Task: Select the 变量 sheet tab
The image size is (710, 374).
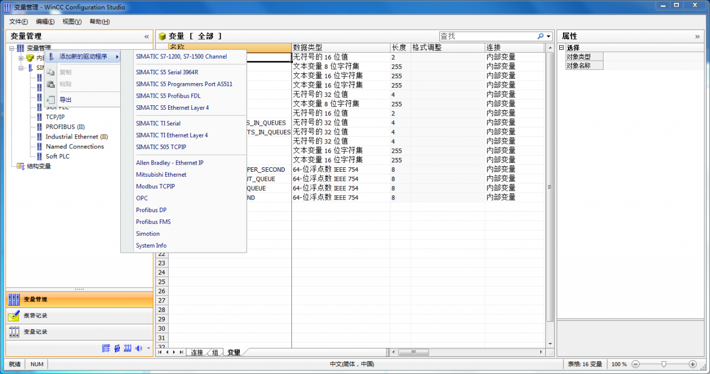Action: [234, 352]
